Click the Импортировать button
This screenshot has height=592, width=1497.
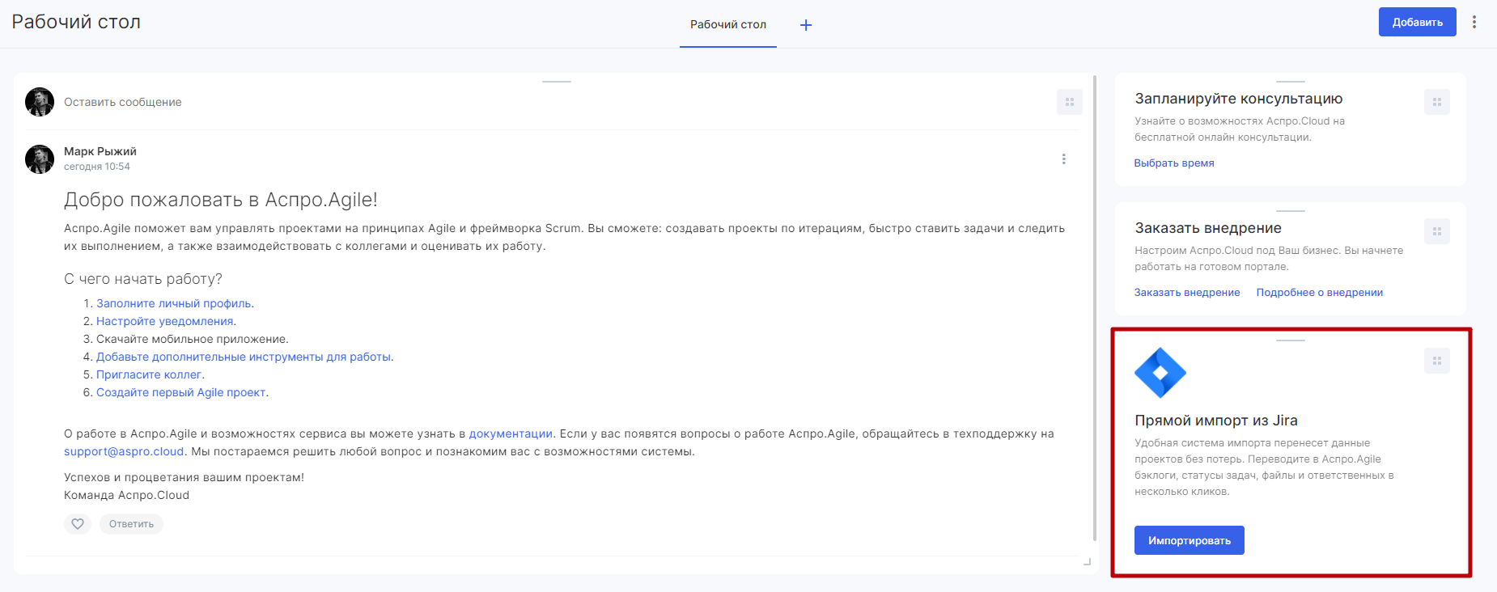(x=1190, y=540)
